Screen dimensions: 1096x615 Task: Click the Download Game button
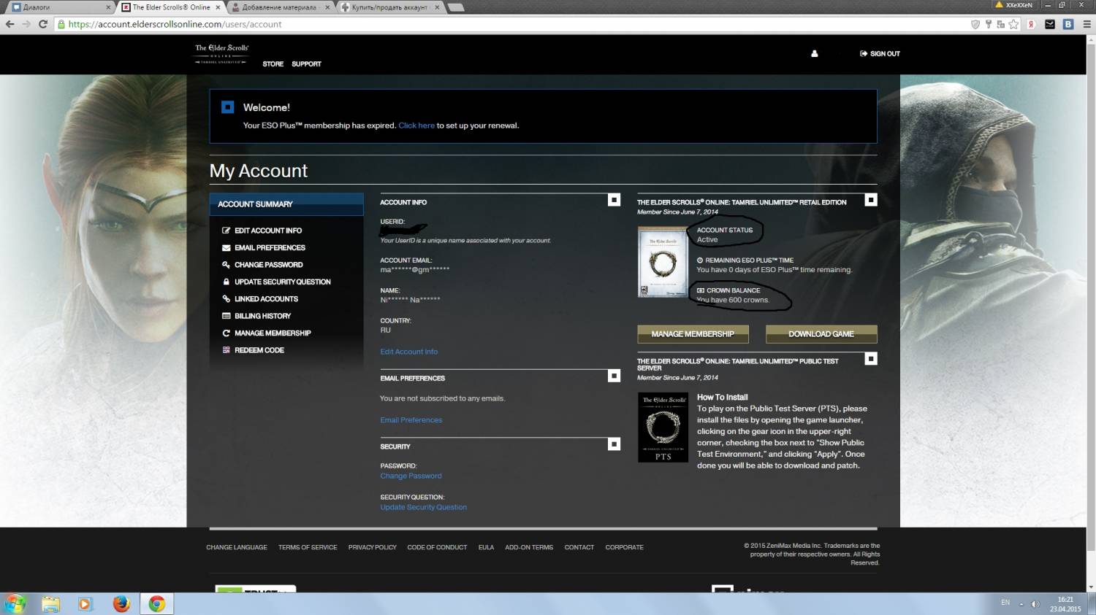[821, 334]
